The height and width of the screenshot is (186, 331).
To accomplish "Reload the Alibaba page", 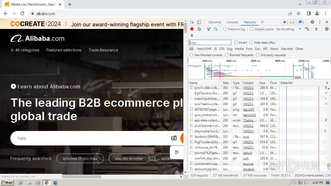I will (x=22, y=14).
